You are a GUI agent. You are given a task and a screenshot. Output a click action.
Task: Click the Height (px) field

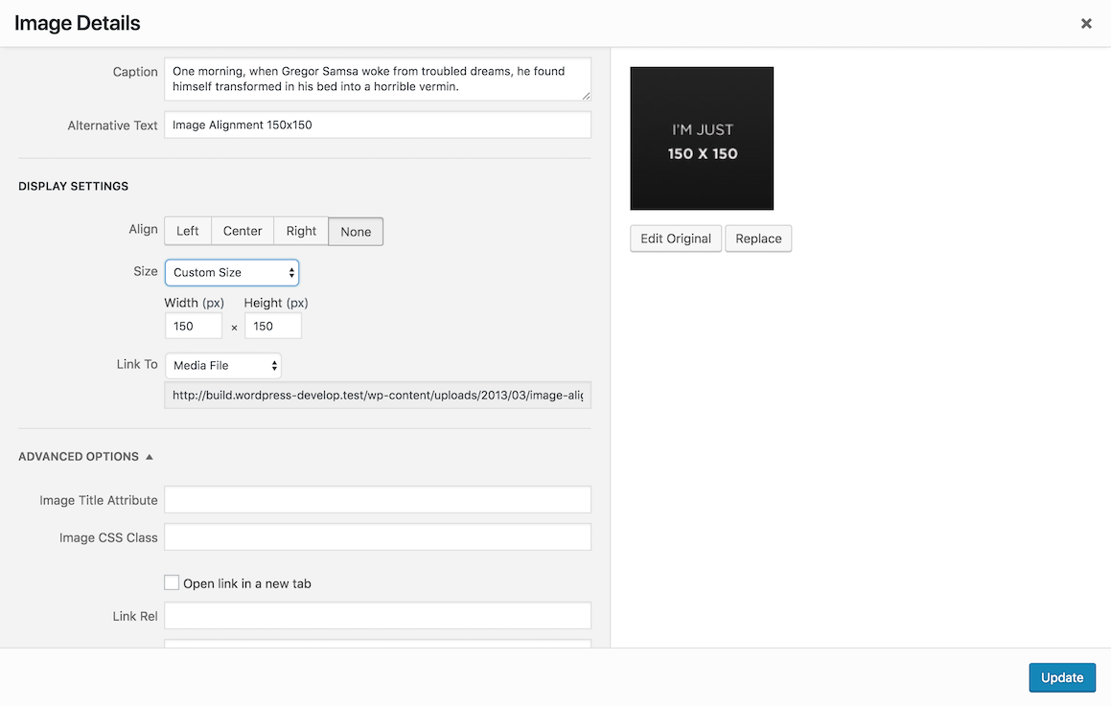273,327
